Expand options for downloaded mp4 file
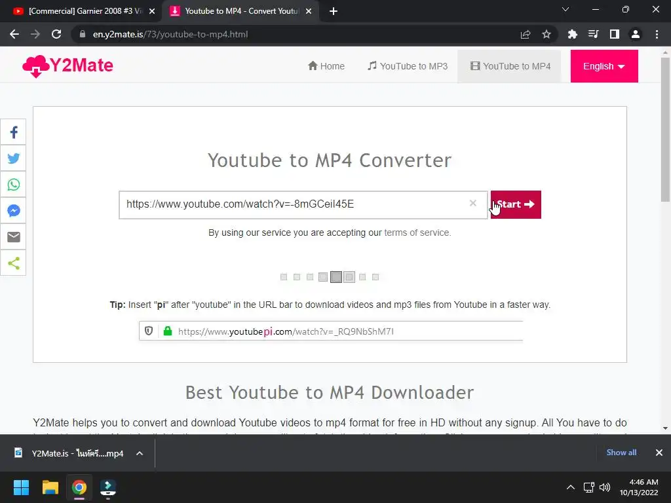The image size is (671, 503). pos(140,453)
